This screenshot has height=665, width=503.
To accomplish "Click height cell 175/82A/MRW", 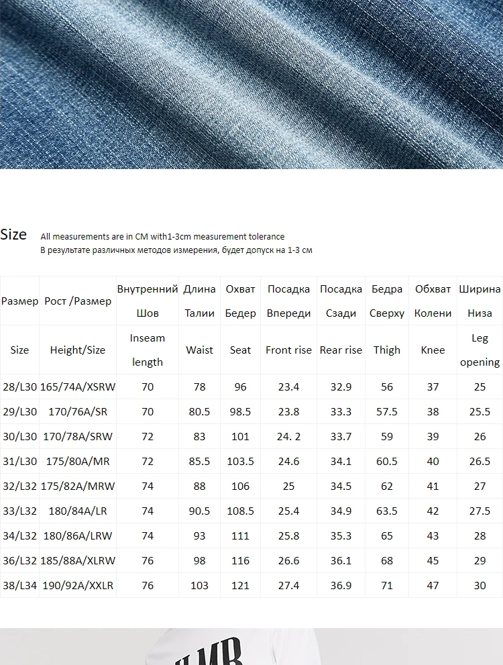I will (x=78, y=486).
